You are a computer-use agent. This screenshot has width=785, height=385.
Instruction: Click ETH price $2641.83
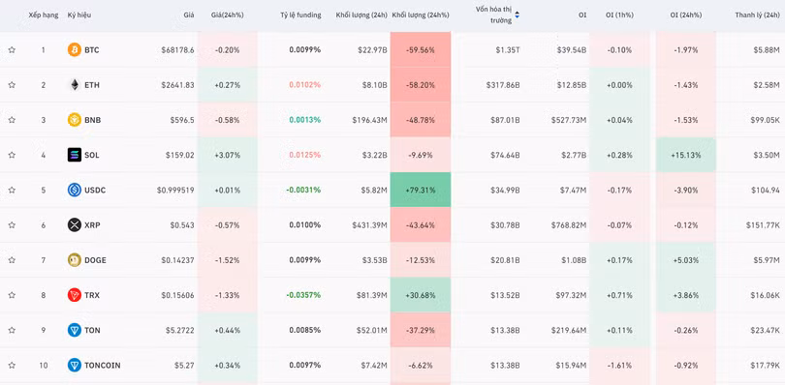[177, 85]
